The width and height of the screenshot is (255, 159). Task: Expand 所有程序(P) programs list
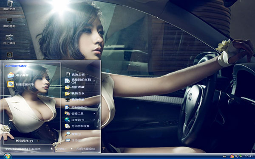24,141
